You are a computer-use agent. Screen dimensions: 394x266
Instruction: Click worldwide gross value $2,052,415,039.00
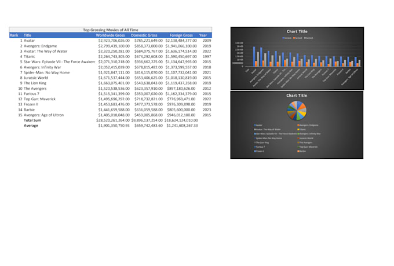coord(114,67)
